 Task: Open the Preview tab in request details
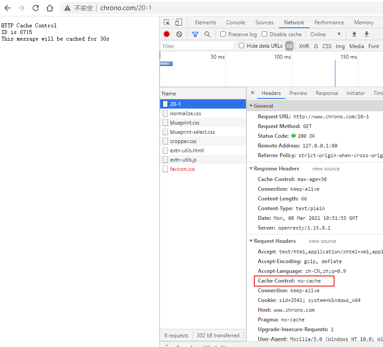pyautogui.click(x=298, y=93)
